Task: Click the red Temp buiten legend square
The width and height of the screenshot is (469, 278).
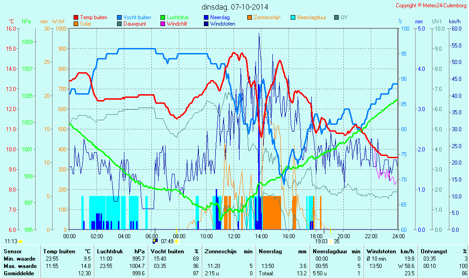Action: [76, 17]
